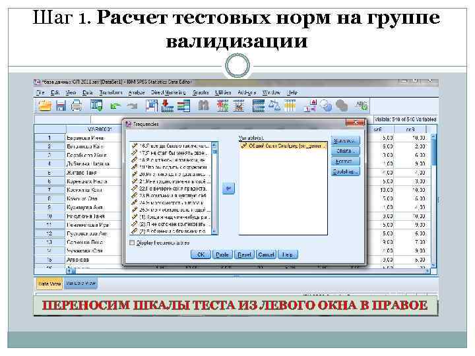Open the Transform menu
Screen dimensions: 475x356
coord(111,92)
